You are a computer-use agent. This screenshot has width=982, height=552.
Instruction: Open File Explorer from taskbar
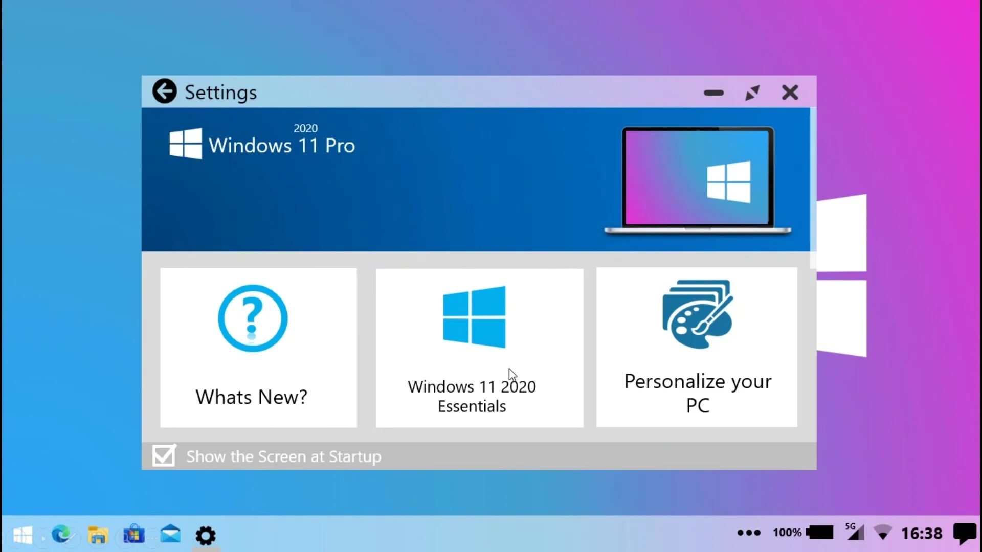coord(98,535)
